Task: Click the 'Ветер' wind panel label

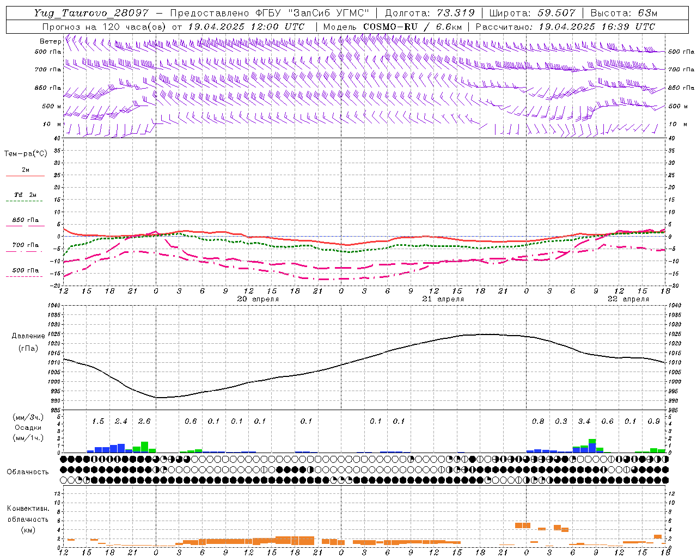Action: (x=50, y=41)
